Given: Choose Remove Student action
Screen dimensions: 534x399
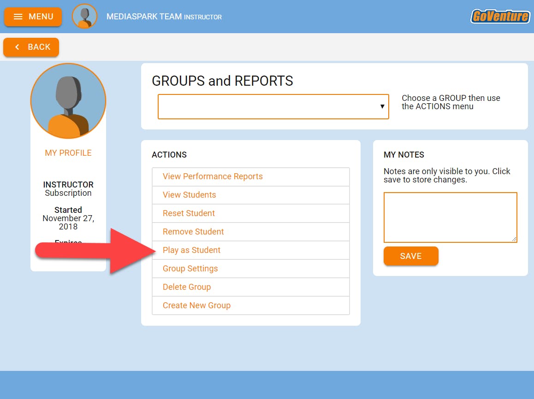Looking at the screenshot, I should click(x=251, y=232).
